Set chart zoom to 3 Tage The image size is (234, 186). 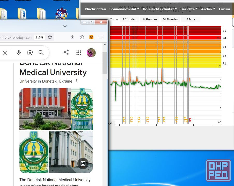[x=191, y=19]
